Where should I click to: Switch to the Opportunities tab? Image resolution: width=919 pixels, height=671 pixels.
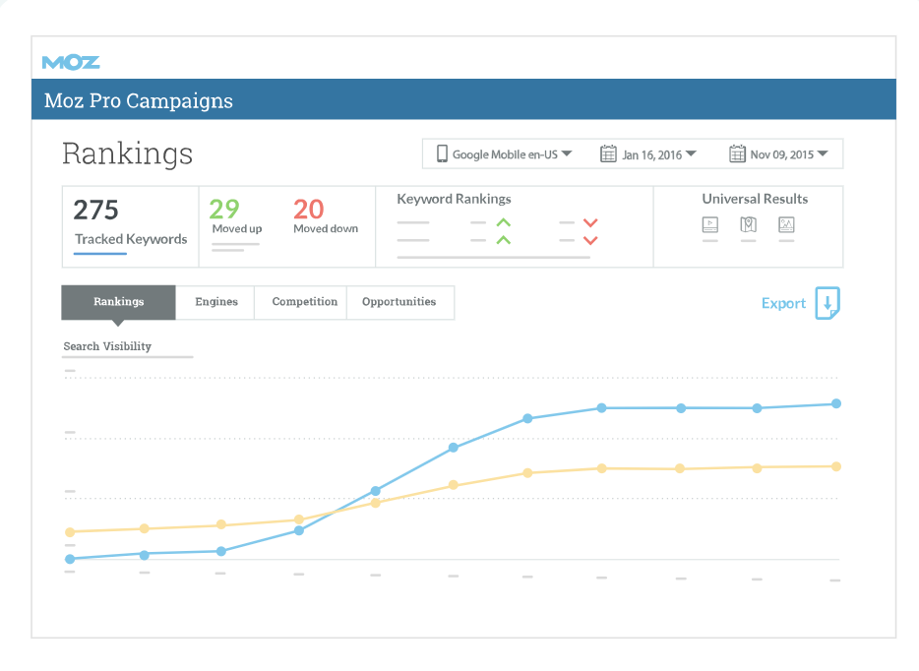point(399,302)
